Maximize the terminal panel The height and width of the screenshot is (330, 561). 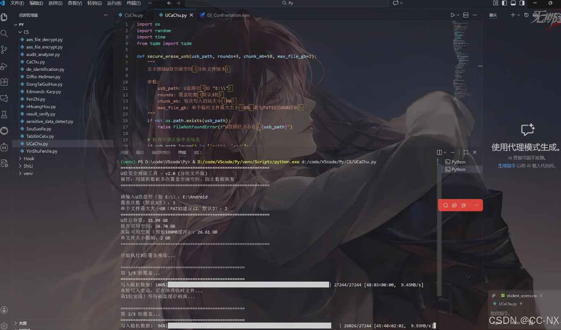pyautogui.click(x=466, y=152)
